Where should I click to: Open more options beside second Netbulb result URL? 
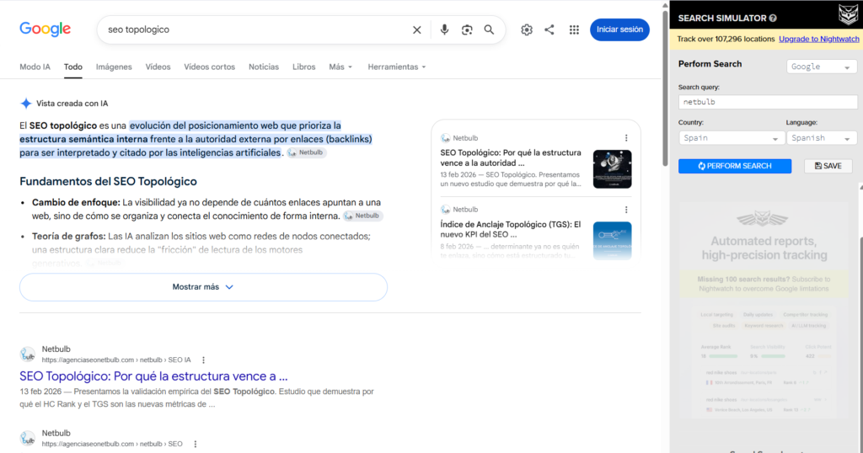pyautogui.click(x=195, y=445)
